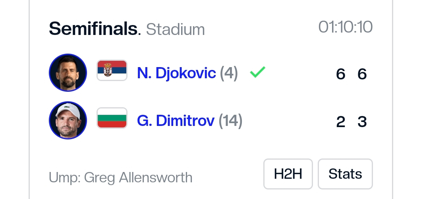View match Stats

345,174
